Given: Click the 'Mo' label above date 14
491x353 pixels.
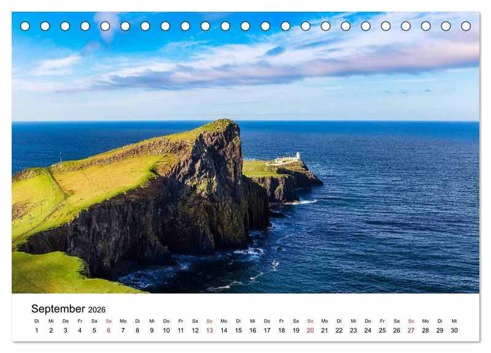Looking at the screenshot, I should click(x=224, y=321).
